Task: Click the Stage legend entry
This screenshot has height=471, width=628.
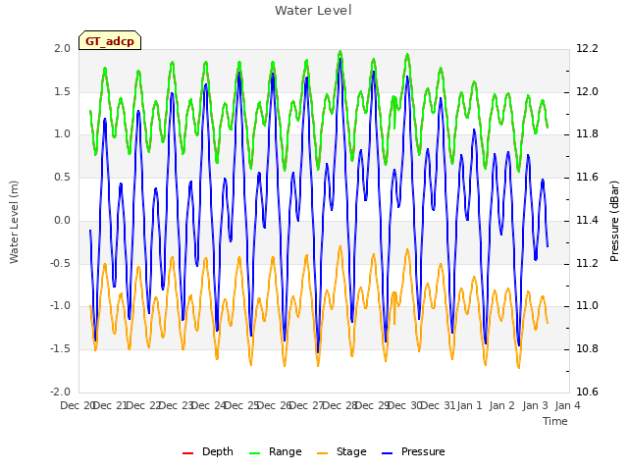Action: coord(341,451)
